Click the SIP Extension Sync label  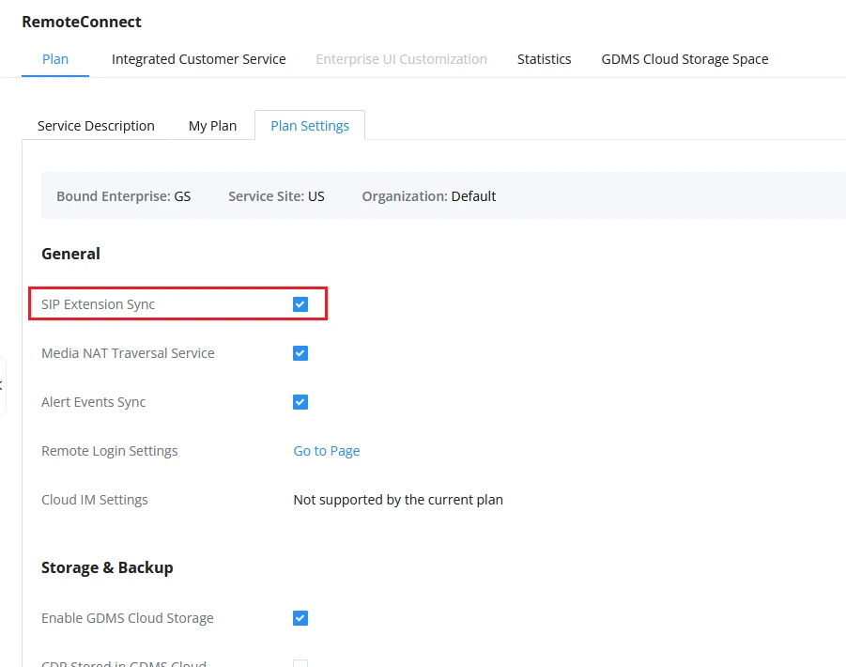point(99,304)
